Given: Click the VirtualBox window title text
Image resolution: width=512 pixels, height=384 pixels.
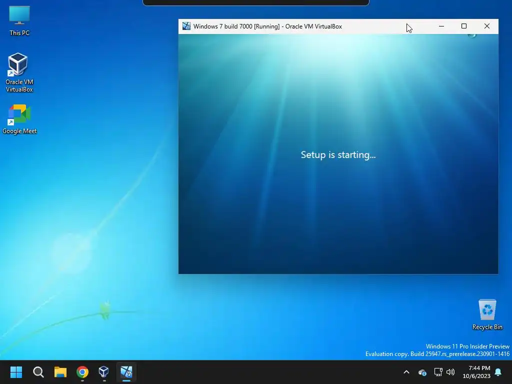Looking at the screenshot, I should [267, 26].
